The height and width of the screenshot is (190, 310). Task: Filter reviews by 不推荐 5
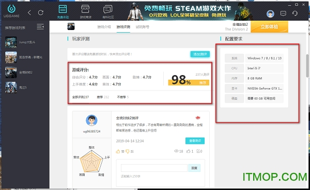[123, 97]
